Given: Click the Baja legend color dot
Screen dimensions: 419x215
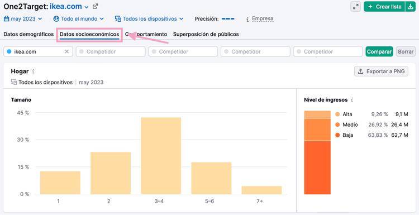Looking at the screenshot, I should point(337,135).
